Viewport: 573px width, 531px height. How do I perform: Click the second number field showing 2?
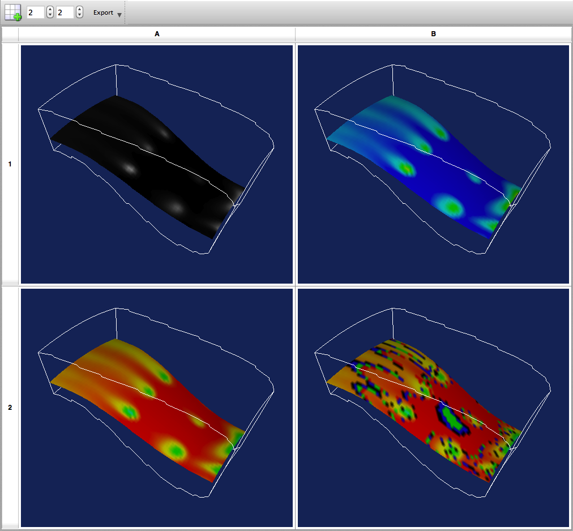(x=65, y=12)
